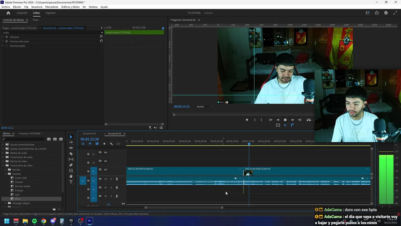Select the Hand tool
This screenshot has width=401, height=226.
(71, 176)
